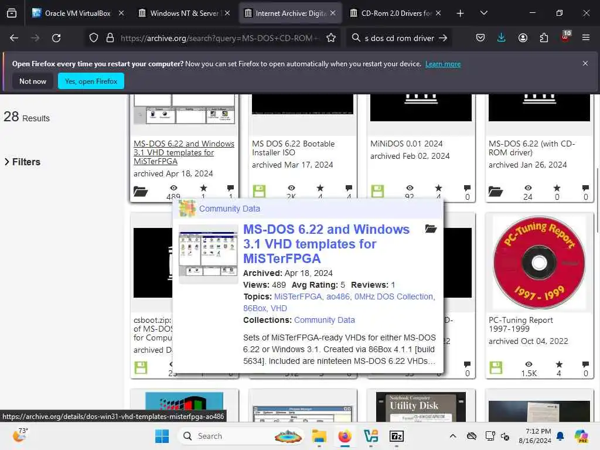Click folder icon on MS-DOS 6.22 CD-ROM driver card
Image resolution: width=600 pixels, height=450 pixels.
pos(496,191)
